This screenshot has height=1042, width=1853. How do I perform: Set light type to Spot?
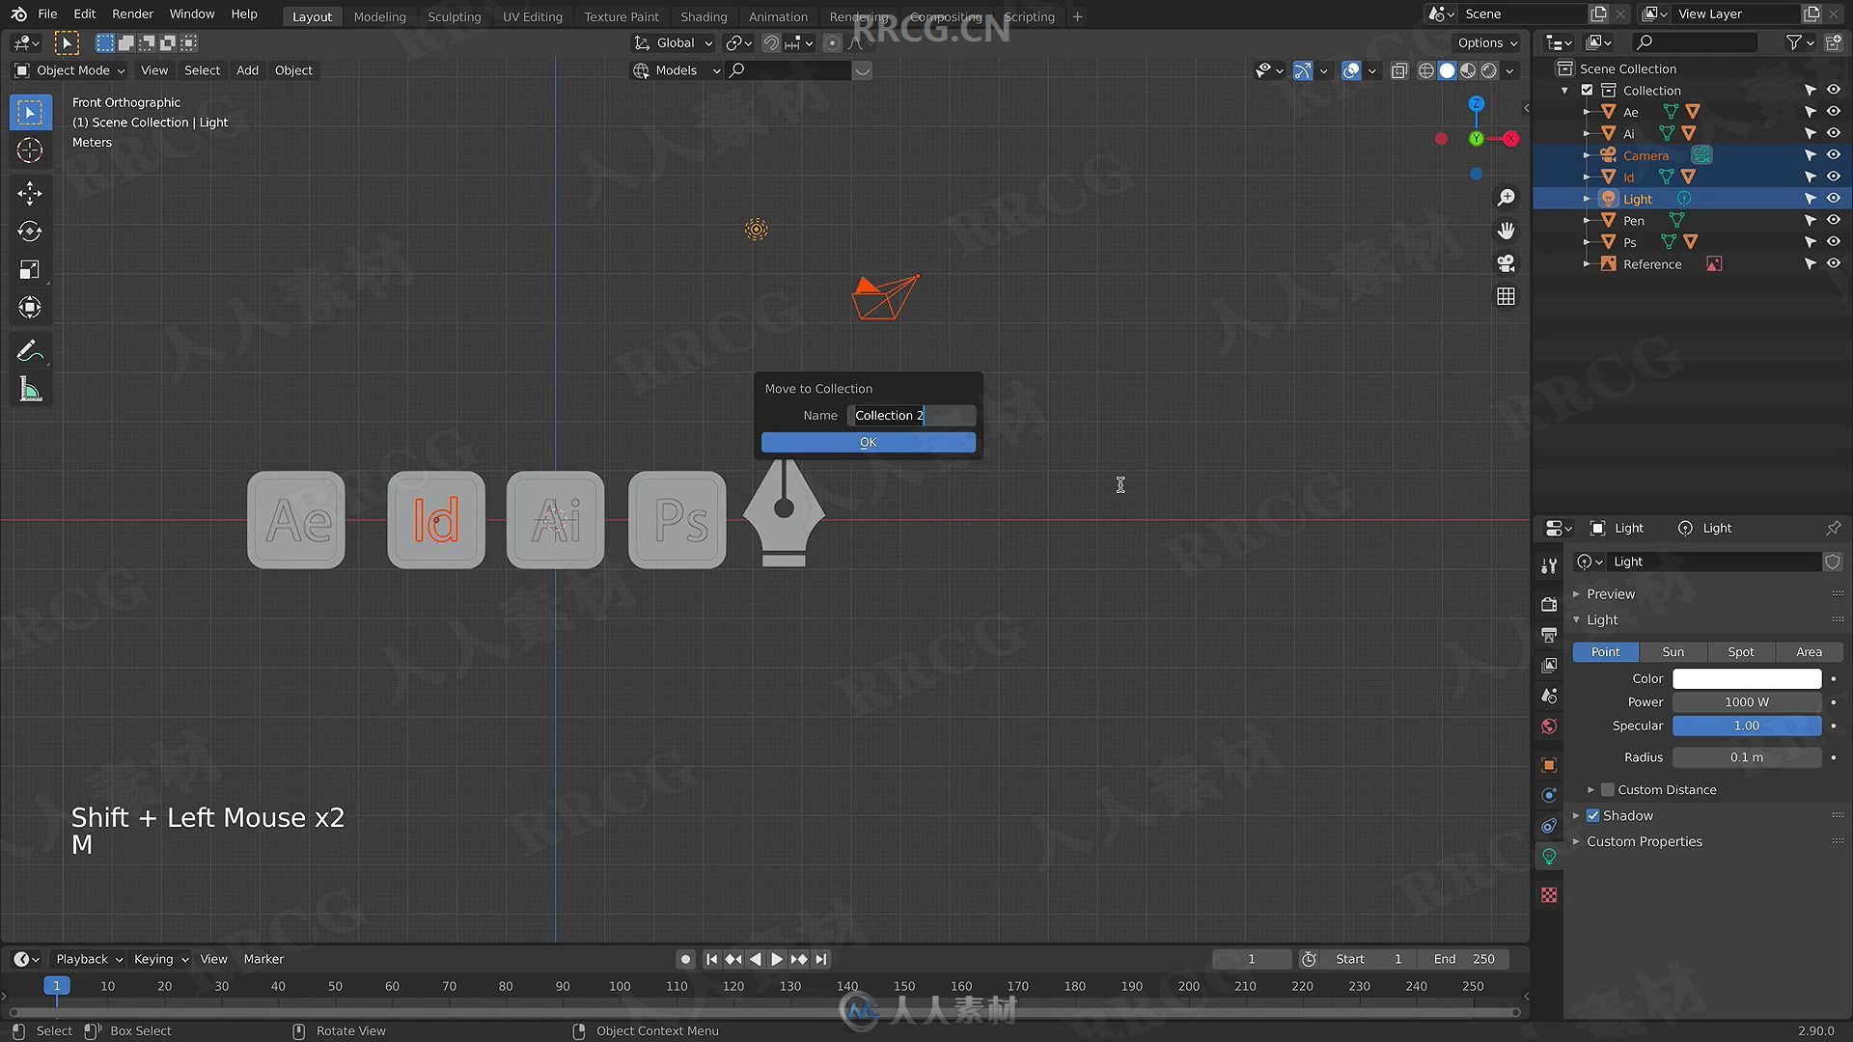[1741, 652]
